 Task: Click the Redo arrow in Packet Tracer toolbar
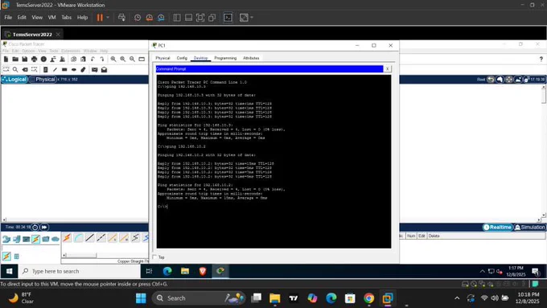coord(102,60)
